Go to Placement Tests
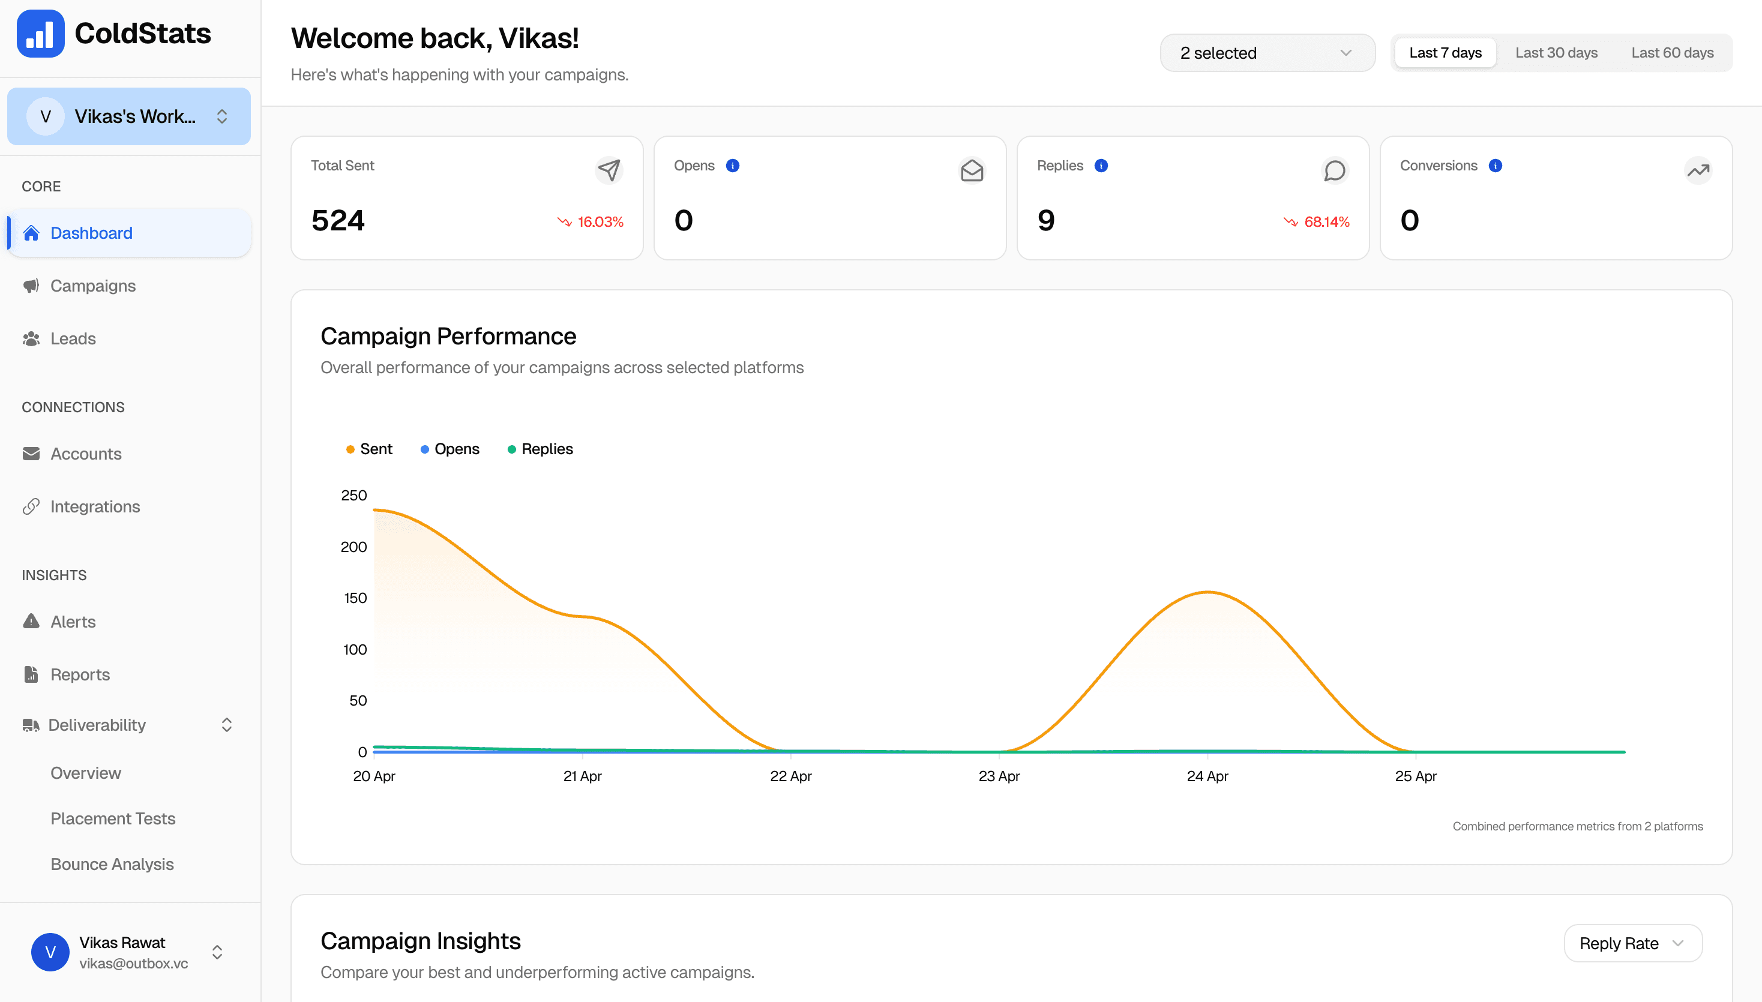Screen dimensions: 1762x1002 pyautogui.click(x=113, y=818)
